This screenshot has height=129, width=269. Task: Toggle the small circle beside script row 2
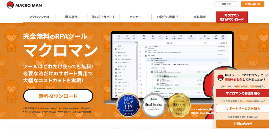coord(139,52)
